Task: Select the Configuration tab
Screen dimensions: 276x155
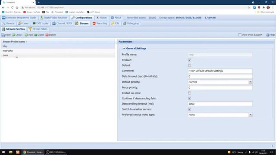Action: (x=82, y=18)
